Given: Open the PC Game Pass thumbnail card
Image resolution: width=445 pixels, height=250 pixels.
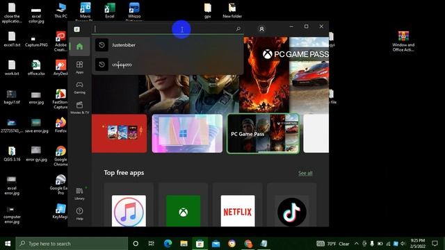Looking at the screenshot, I should [x=263, y=133].
